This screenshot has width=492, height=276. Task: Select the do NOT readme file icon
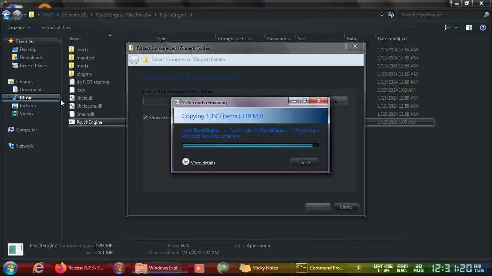tap(72, 82)
